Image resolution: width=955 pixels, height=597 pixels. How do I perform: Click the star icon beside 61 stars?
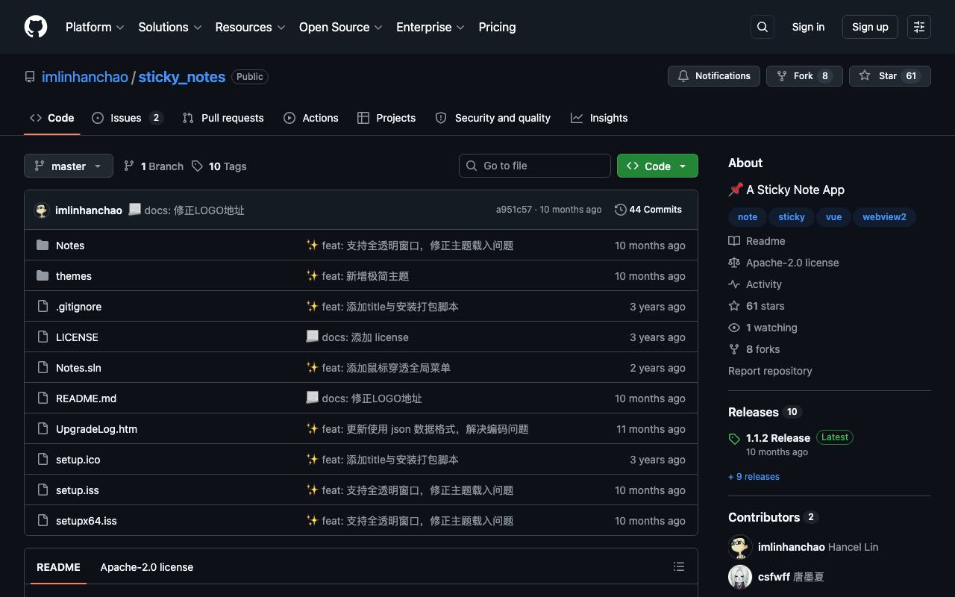tap(734, 306)
